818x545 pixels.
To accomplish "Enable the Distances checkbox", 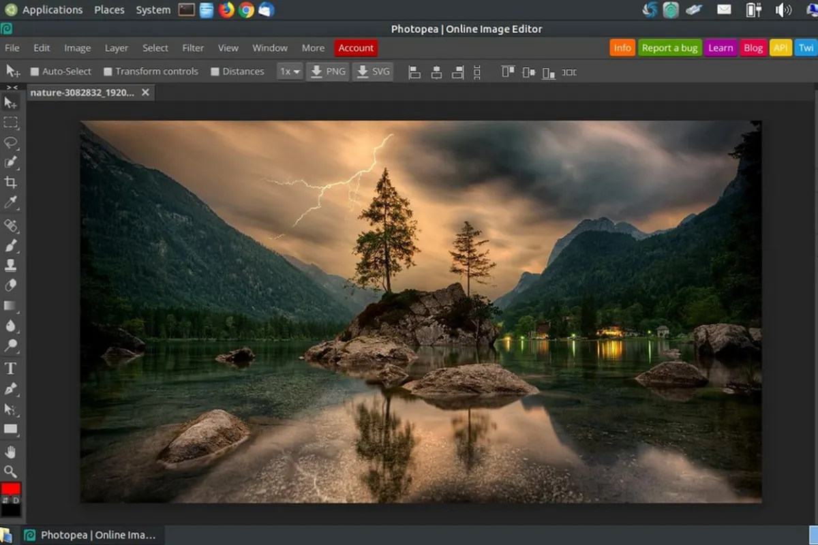I will [215, 72].
